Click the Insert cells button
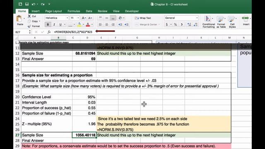Screen dimensions: 265x149 [246, 21]
